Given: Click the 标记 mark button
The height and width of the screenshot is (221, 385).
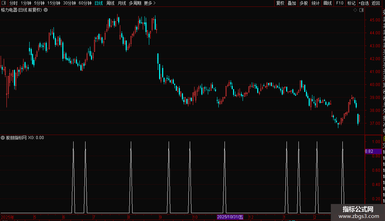Looking at the screenshot, I should [351, 3].
